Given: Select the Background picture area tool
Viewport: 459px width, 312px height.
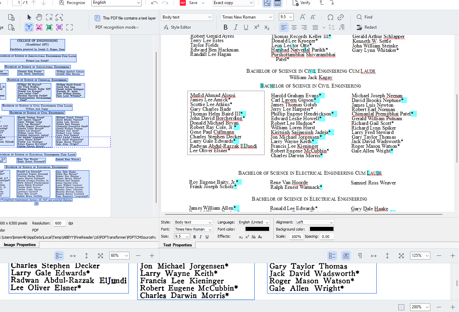Looking at the screenshot, I should (x=59, y=27).
